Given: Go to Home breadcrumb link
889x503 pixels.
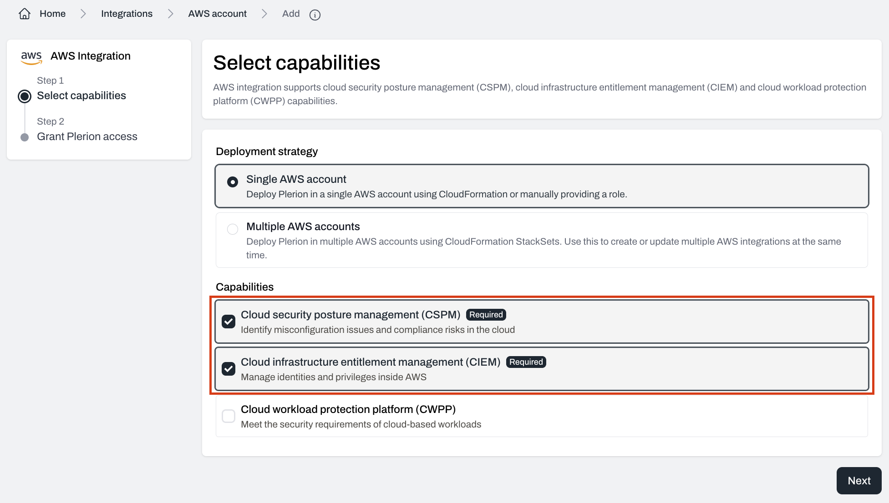Looking at the screenshot, I should tap(52, 14).
